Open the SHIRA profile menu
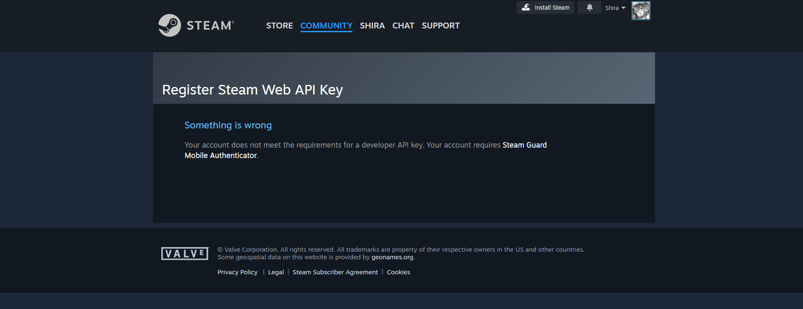This screenshot has height=309, width=803. 372,26
